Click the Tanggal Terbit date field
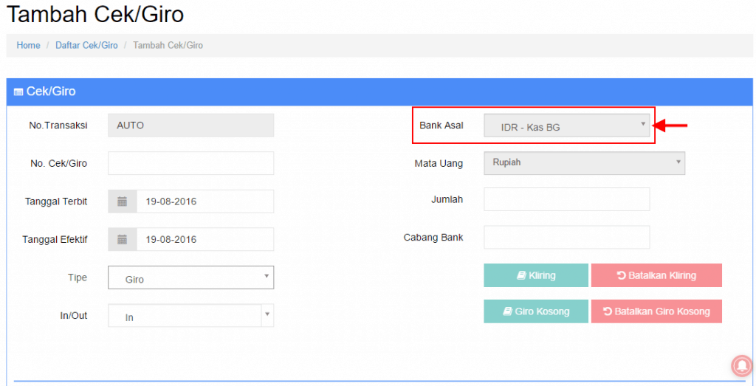This screenshot has width=756, height=386. [205, 201]
